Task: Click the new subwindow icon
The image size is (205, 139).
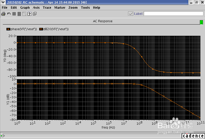Action: click(35, 14)
